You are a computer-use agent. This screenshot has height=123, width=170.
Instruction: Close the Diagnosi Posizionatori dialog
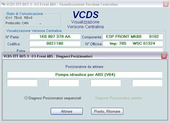tap(164, 56)
